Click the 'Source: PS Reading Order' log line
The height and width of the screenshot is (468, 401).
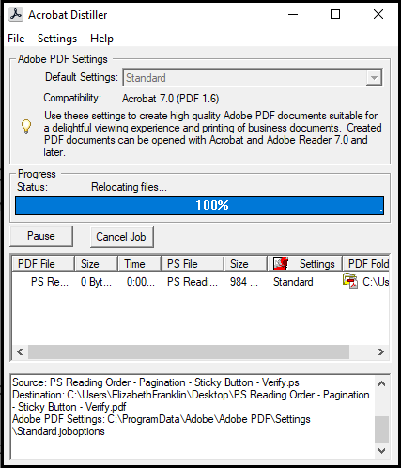click(156, 382)
